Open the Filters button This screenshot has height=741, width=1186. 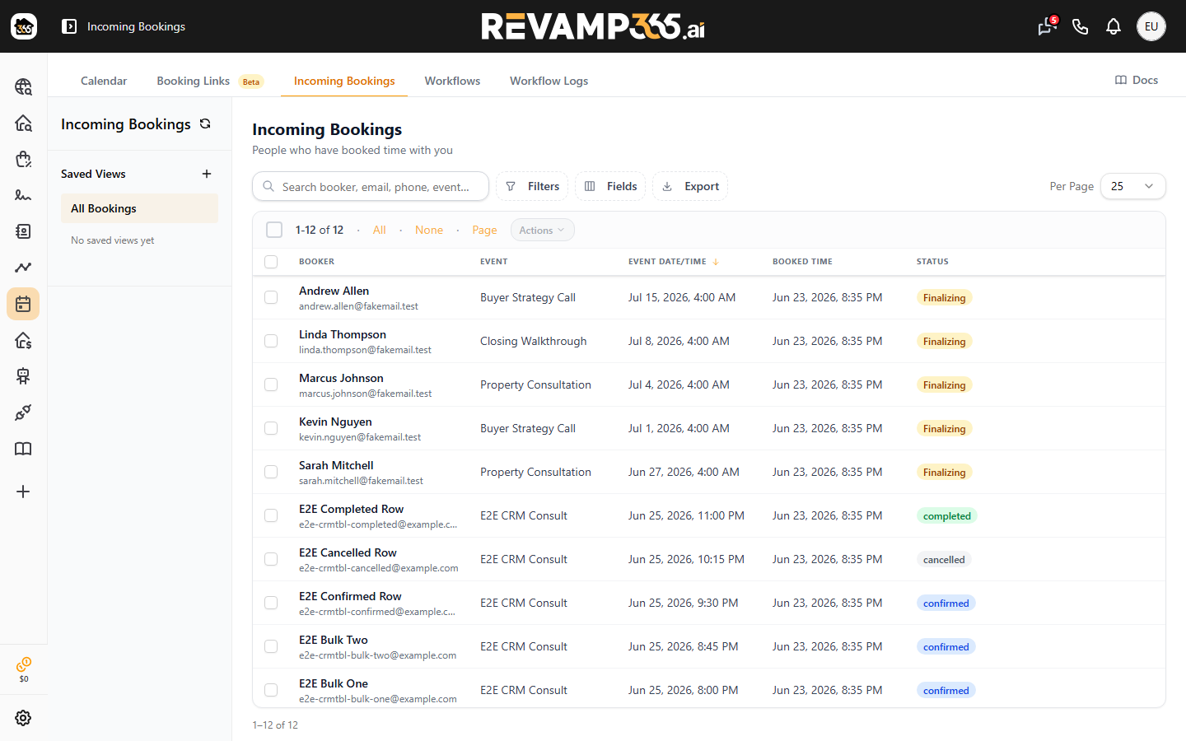tap(532, 186)
